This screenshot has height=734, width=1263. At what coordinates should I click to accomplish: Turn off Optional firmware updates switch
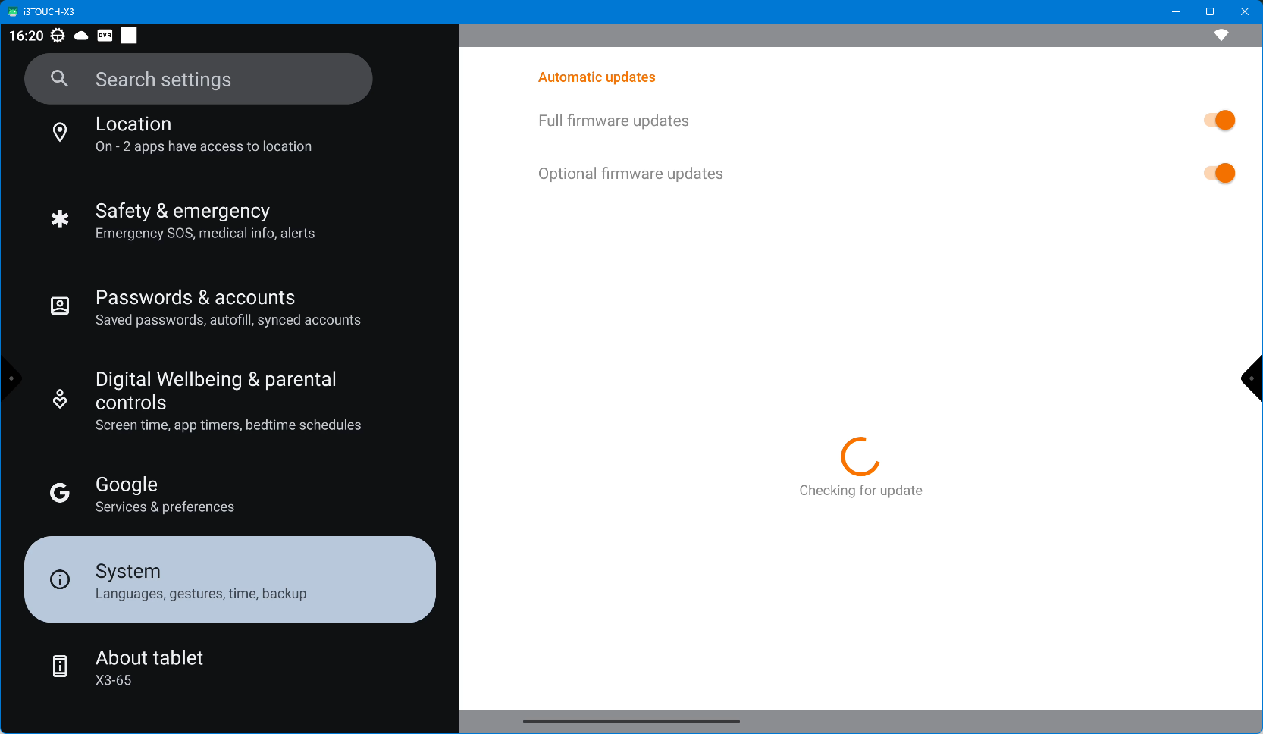point(1219,174)
